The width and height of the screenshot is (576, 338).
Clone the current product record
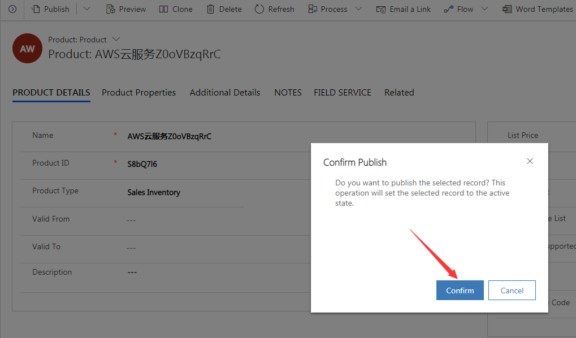pyautogui.click(x=176, y=8)
